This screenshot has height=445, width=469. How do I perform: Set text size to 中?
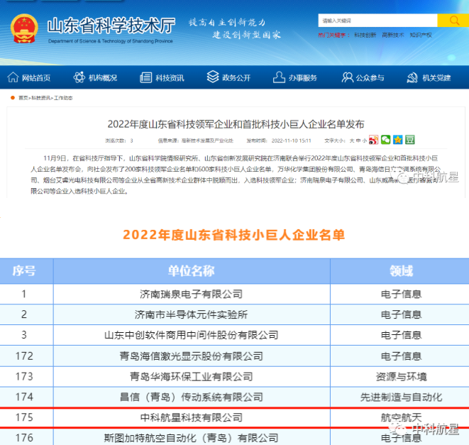(358, 141)
